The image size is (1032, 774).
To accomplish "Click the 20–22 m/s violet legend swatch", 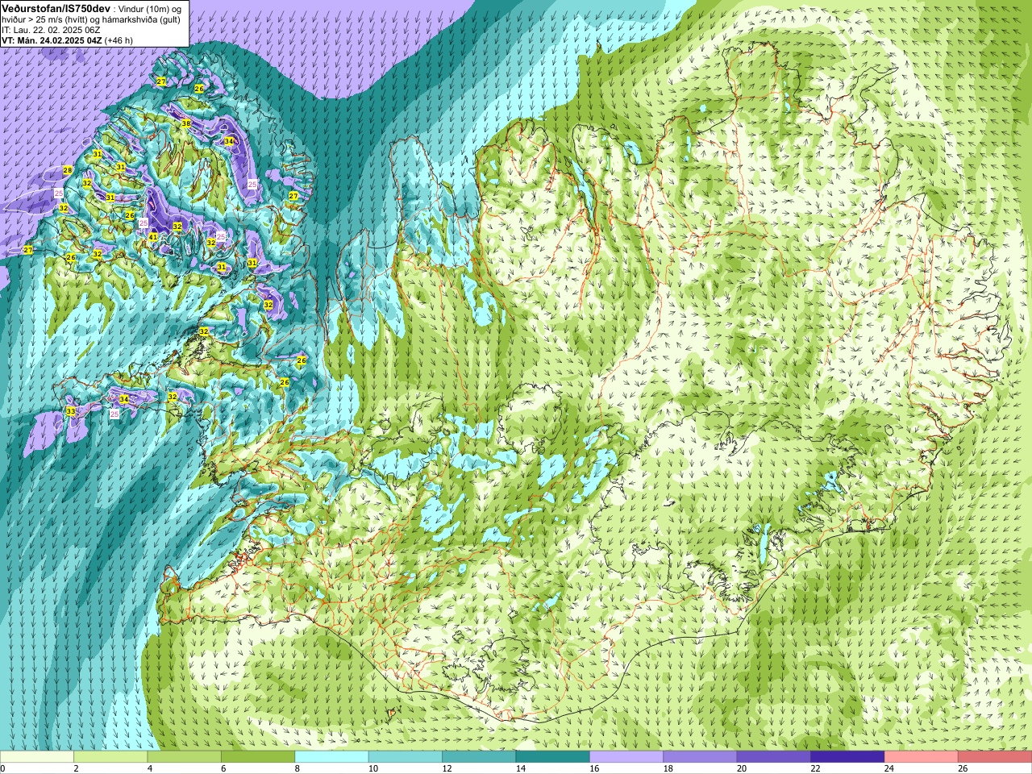I will (774, 757).
